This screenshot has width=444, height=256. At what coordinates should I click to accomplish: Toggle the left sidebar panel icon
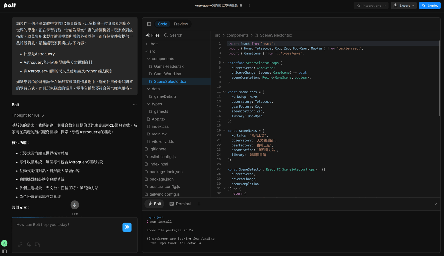[x=4, y=251]
